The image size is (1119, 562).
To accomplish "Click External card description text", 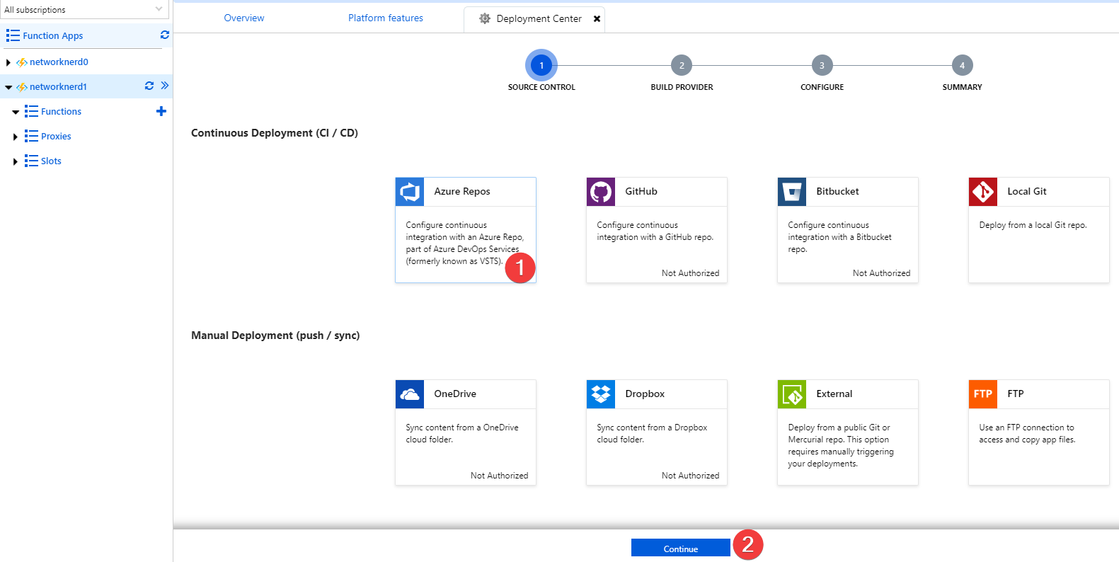I will (x=841, y=446).
